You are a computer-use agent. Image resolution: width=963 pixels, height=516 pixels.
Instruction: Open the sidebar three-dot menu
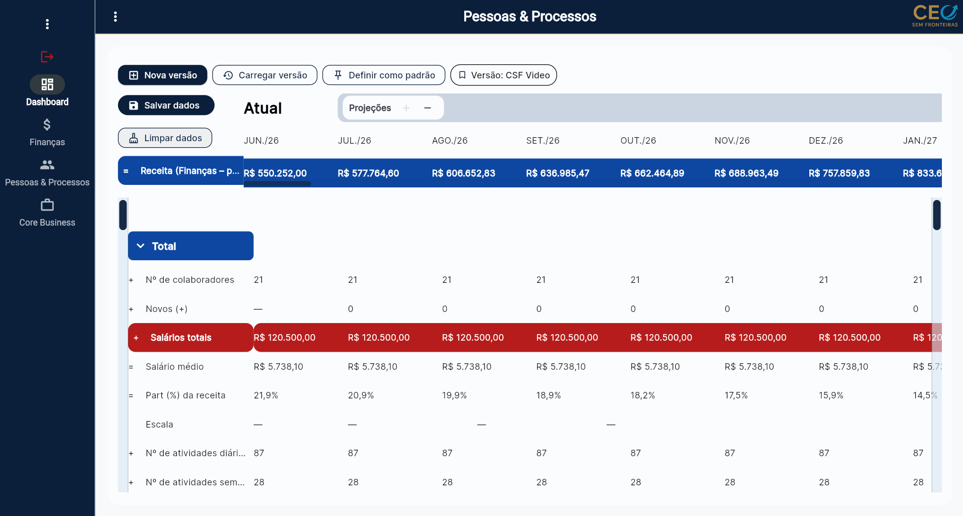coord(47,24)
